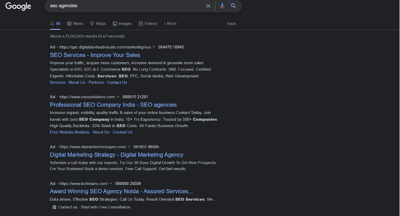Open 'Digital Marketing Strategy - Digital Marketing Agency' ad
The width and height of the screenshot is (400, 216).
pyautogui.click(x=116, y=155)
